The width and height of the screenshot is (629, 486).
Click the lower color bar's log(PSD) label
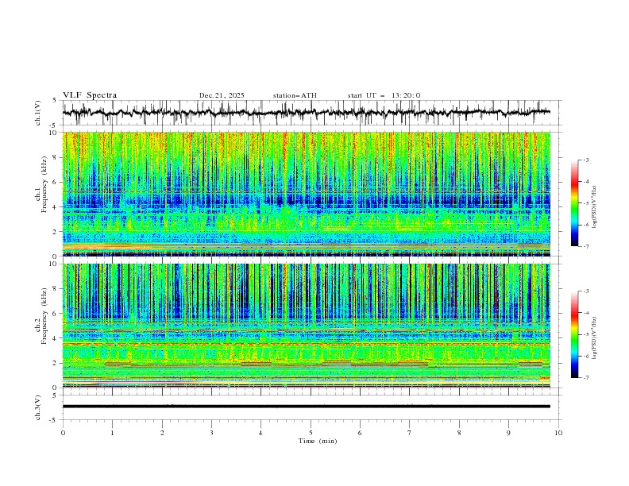pos(594,338)
